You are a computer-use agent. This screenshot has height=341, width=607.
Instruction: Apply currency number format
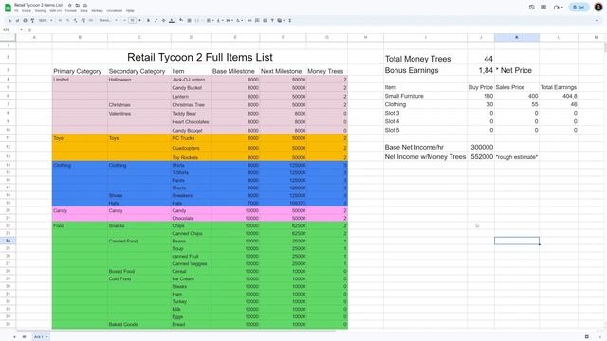[x=60, y=20]
